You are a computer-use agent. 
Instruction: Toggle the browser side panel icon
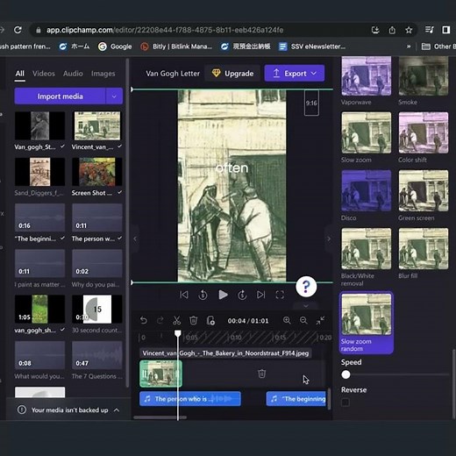click(x=446, y=30)
